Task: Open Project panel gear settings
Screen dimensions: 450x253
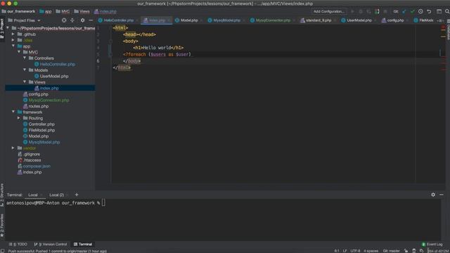Action: (83, 20)
